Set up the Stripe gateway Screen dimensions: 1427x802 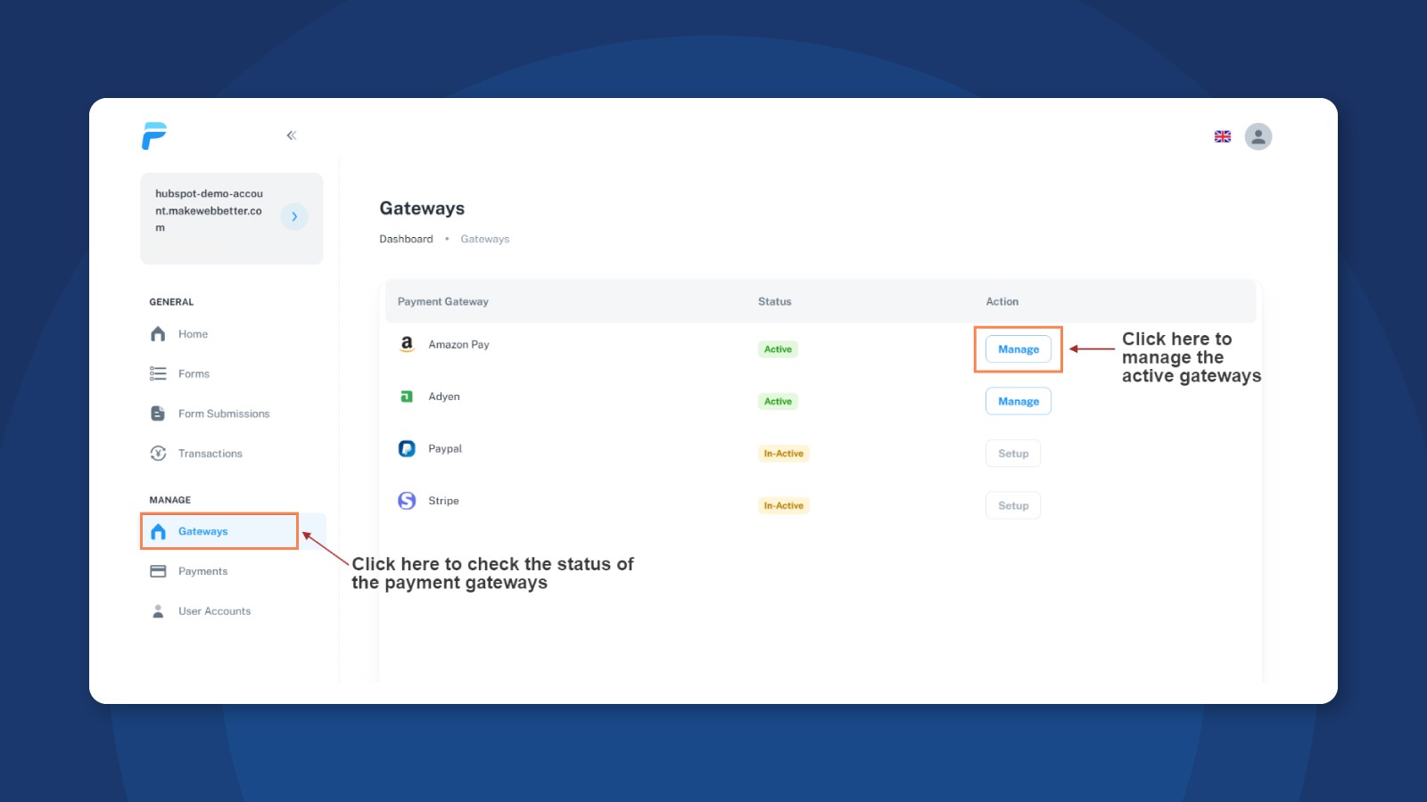(1013, 505)
